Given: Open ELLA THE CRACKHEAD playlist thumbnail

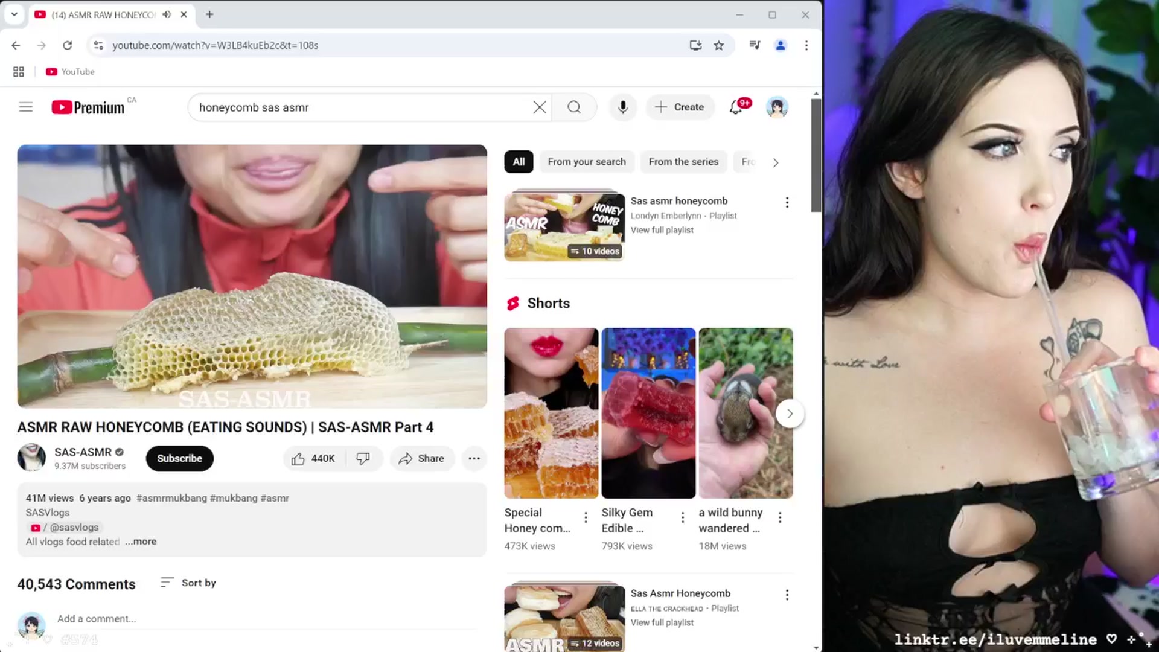Looking at the screenshot, I should pos(564,617).
